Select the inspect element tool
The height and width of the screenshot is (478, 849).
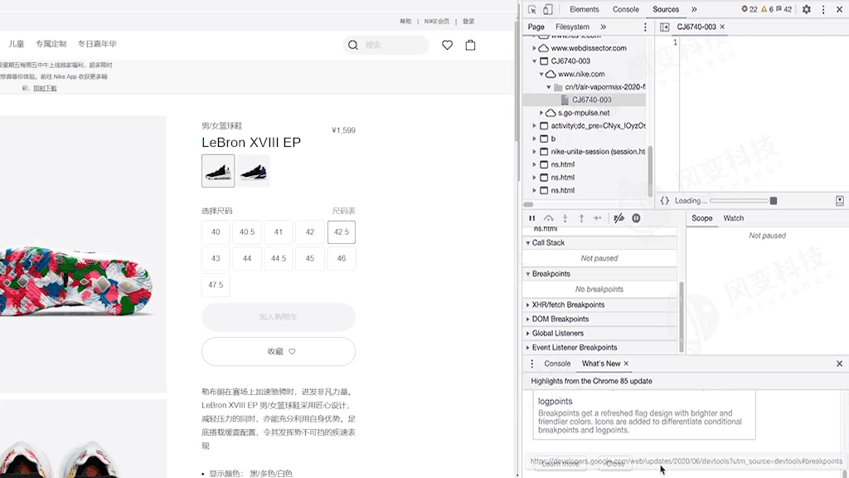click(531, 9)
